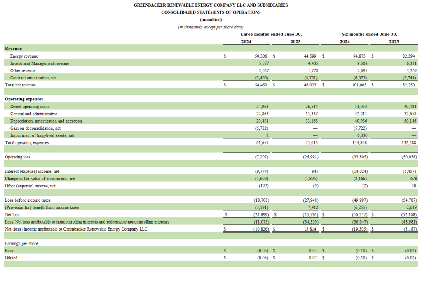Click Total net revenue value 54,450
The image size is (422, 296).
[x=261, y=85]
